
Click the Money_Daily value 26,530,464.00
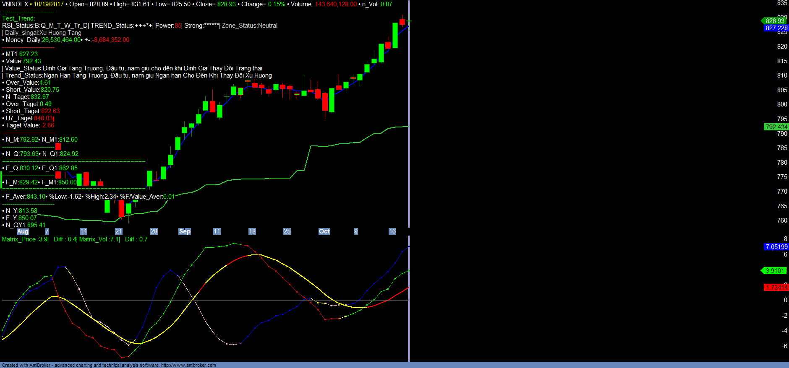click(x=61, y=40)
